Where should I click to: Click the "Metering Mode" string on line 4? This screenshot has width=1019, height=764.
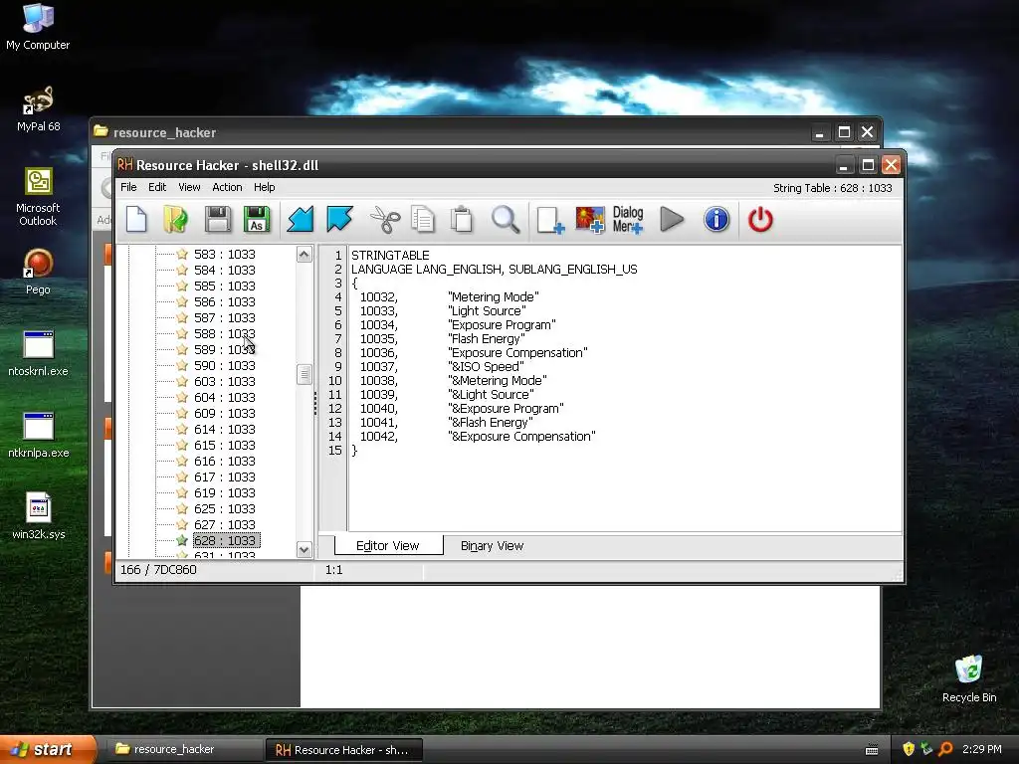494,296
